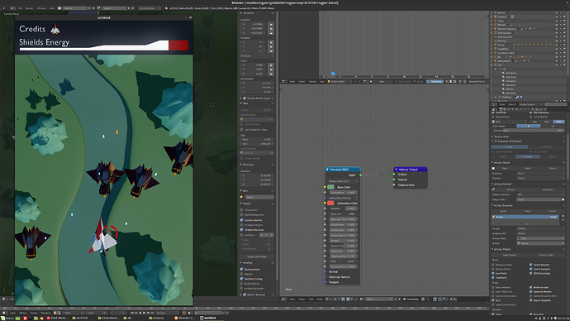
Task: Open the Multiscatter GGX distribution dropdown
Action: pyautogui.click(x=342, y=181)
